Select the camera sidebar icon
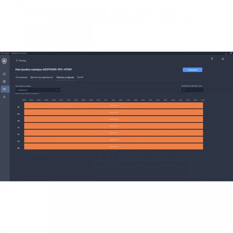The image size is (233, 233). (x=4, y=89)
